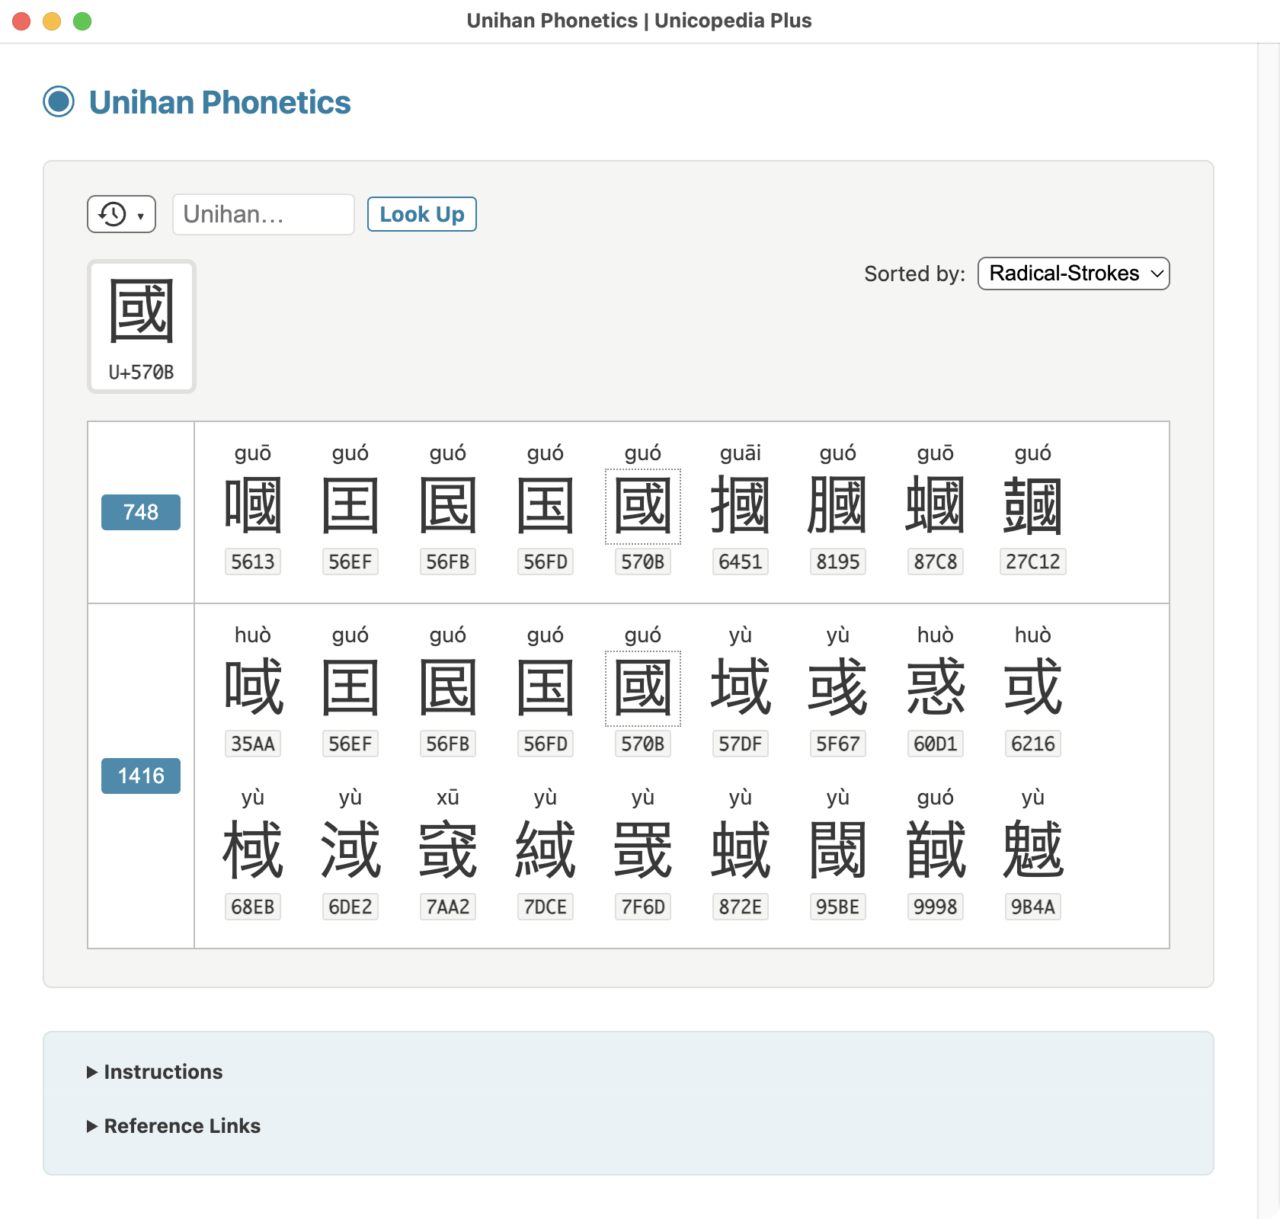Viewport: 1280px width, 1219px height.
Task: Click the 27C12 code point label
Action: [x=1033, y=562]
